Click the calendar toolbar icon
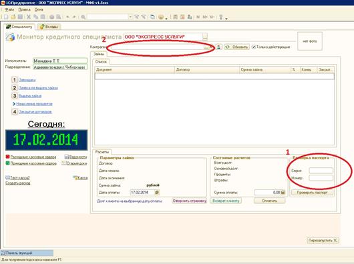This screenshot has width=354, height=264. (x=182, y=17)
